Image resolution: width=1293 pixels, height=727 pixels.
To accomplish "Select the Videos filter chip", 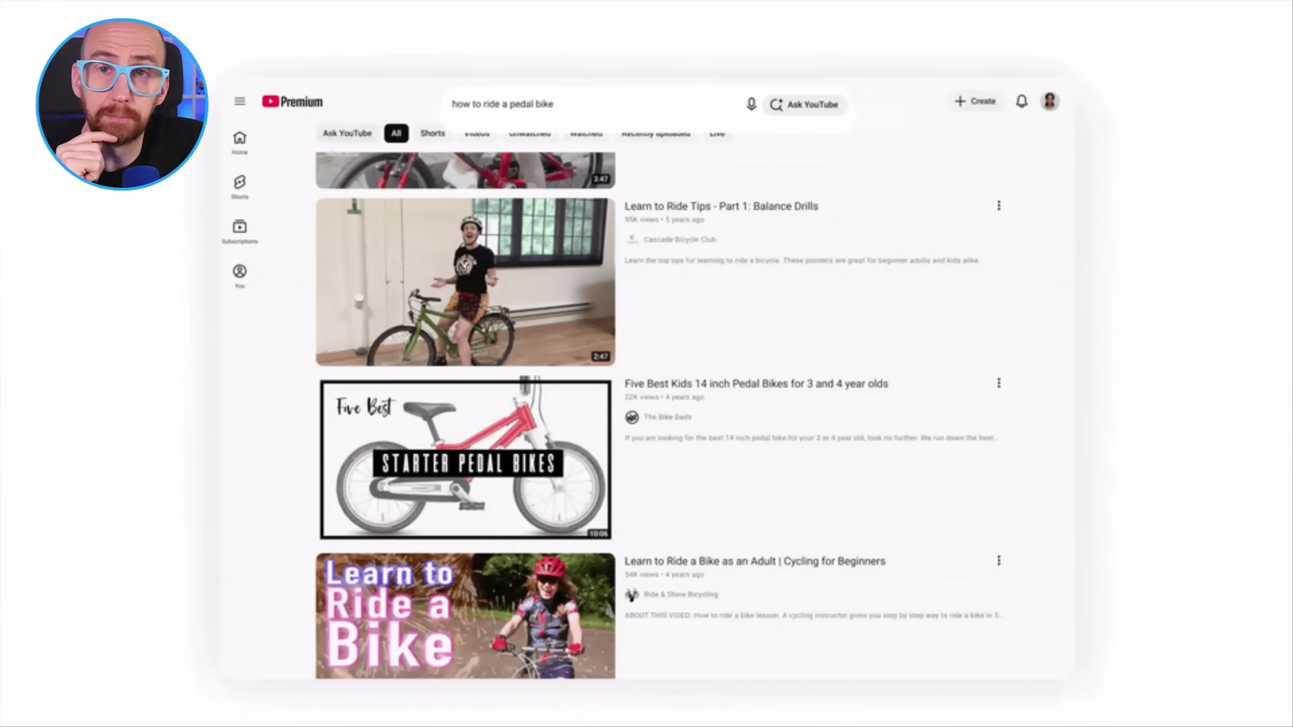I will pyautogui.click(x=477, y=133).
